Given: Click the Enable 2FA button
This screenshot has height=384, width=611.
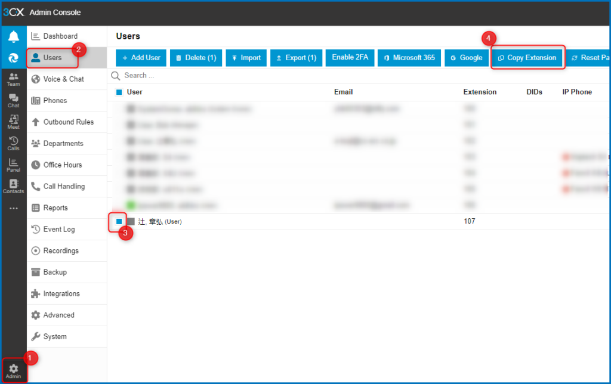Looking at the screenshot, I should 350,58.
